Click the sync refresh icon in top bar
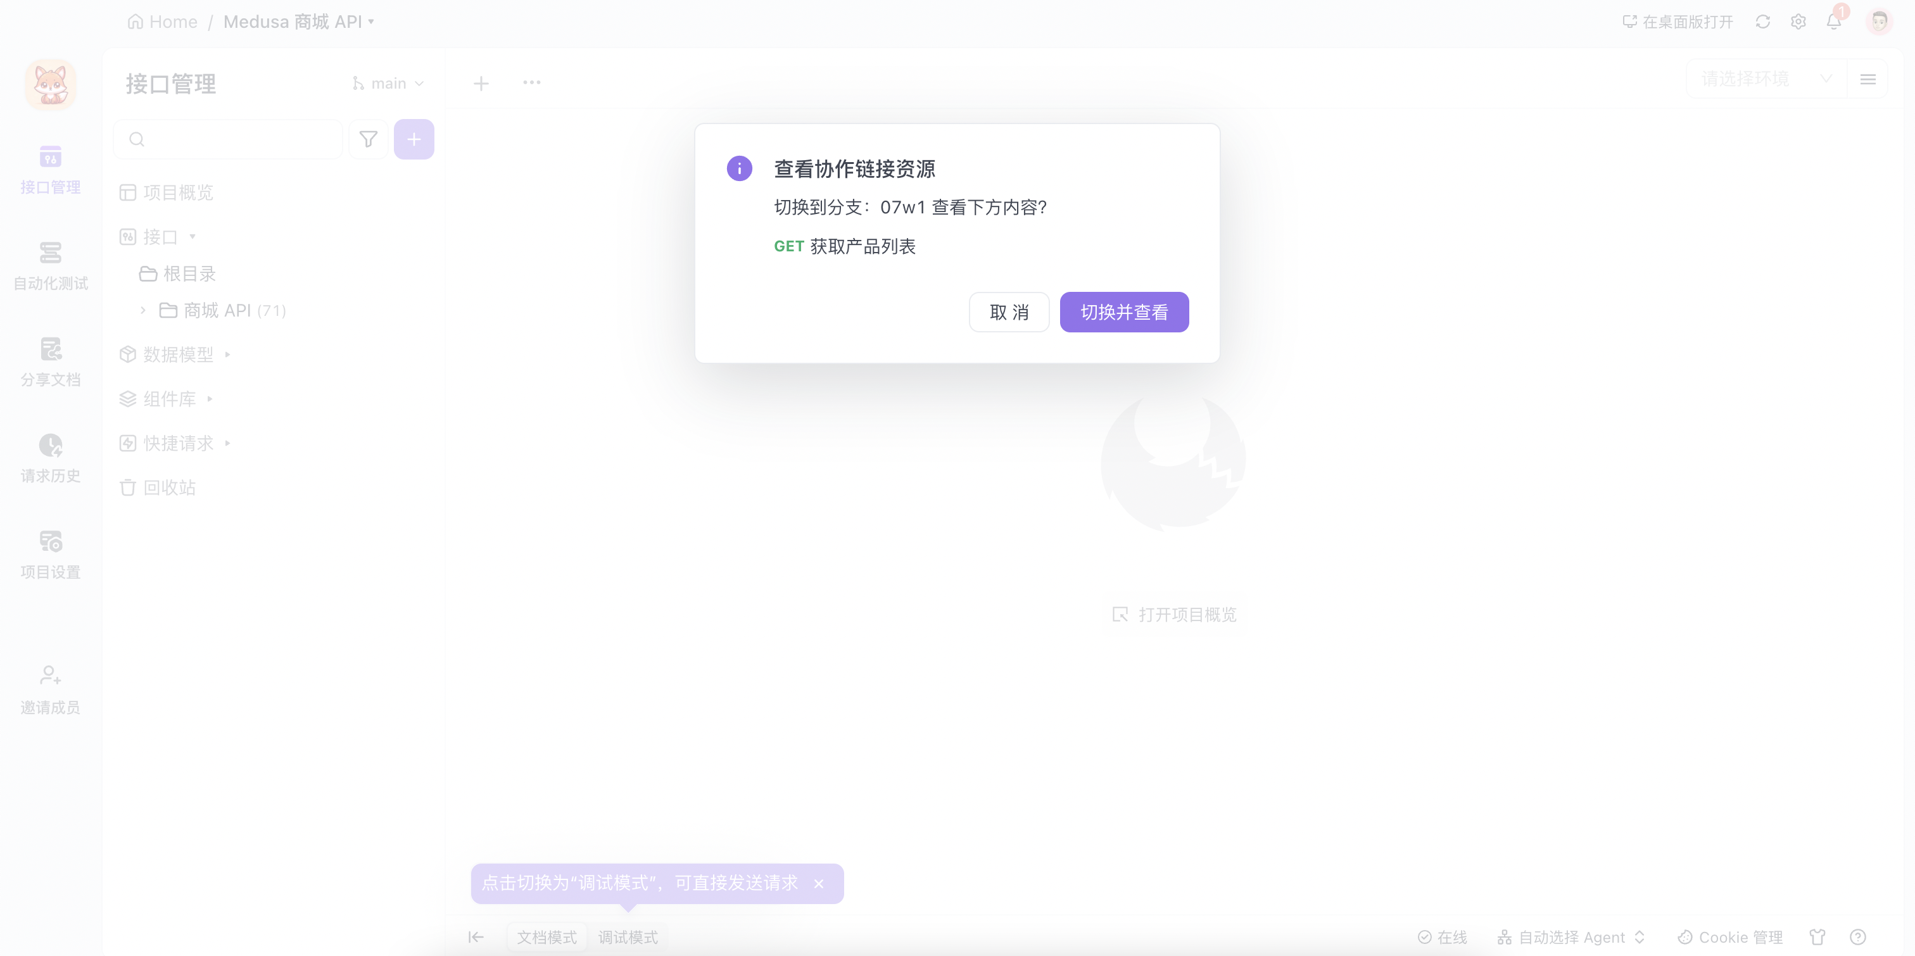Viewport: 1915px width, 956px height. 1762,22
